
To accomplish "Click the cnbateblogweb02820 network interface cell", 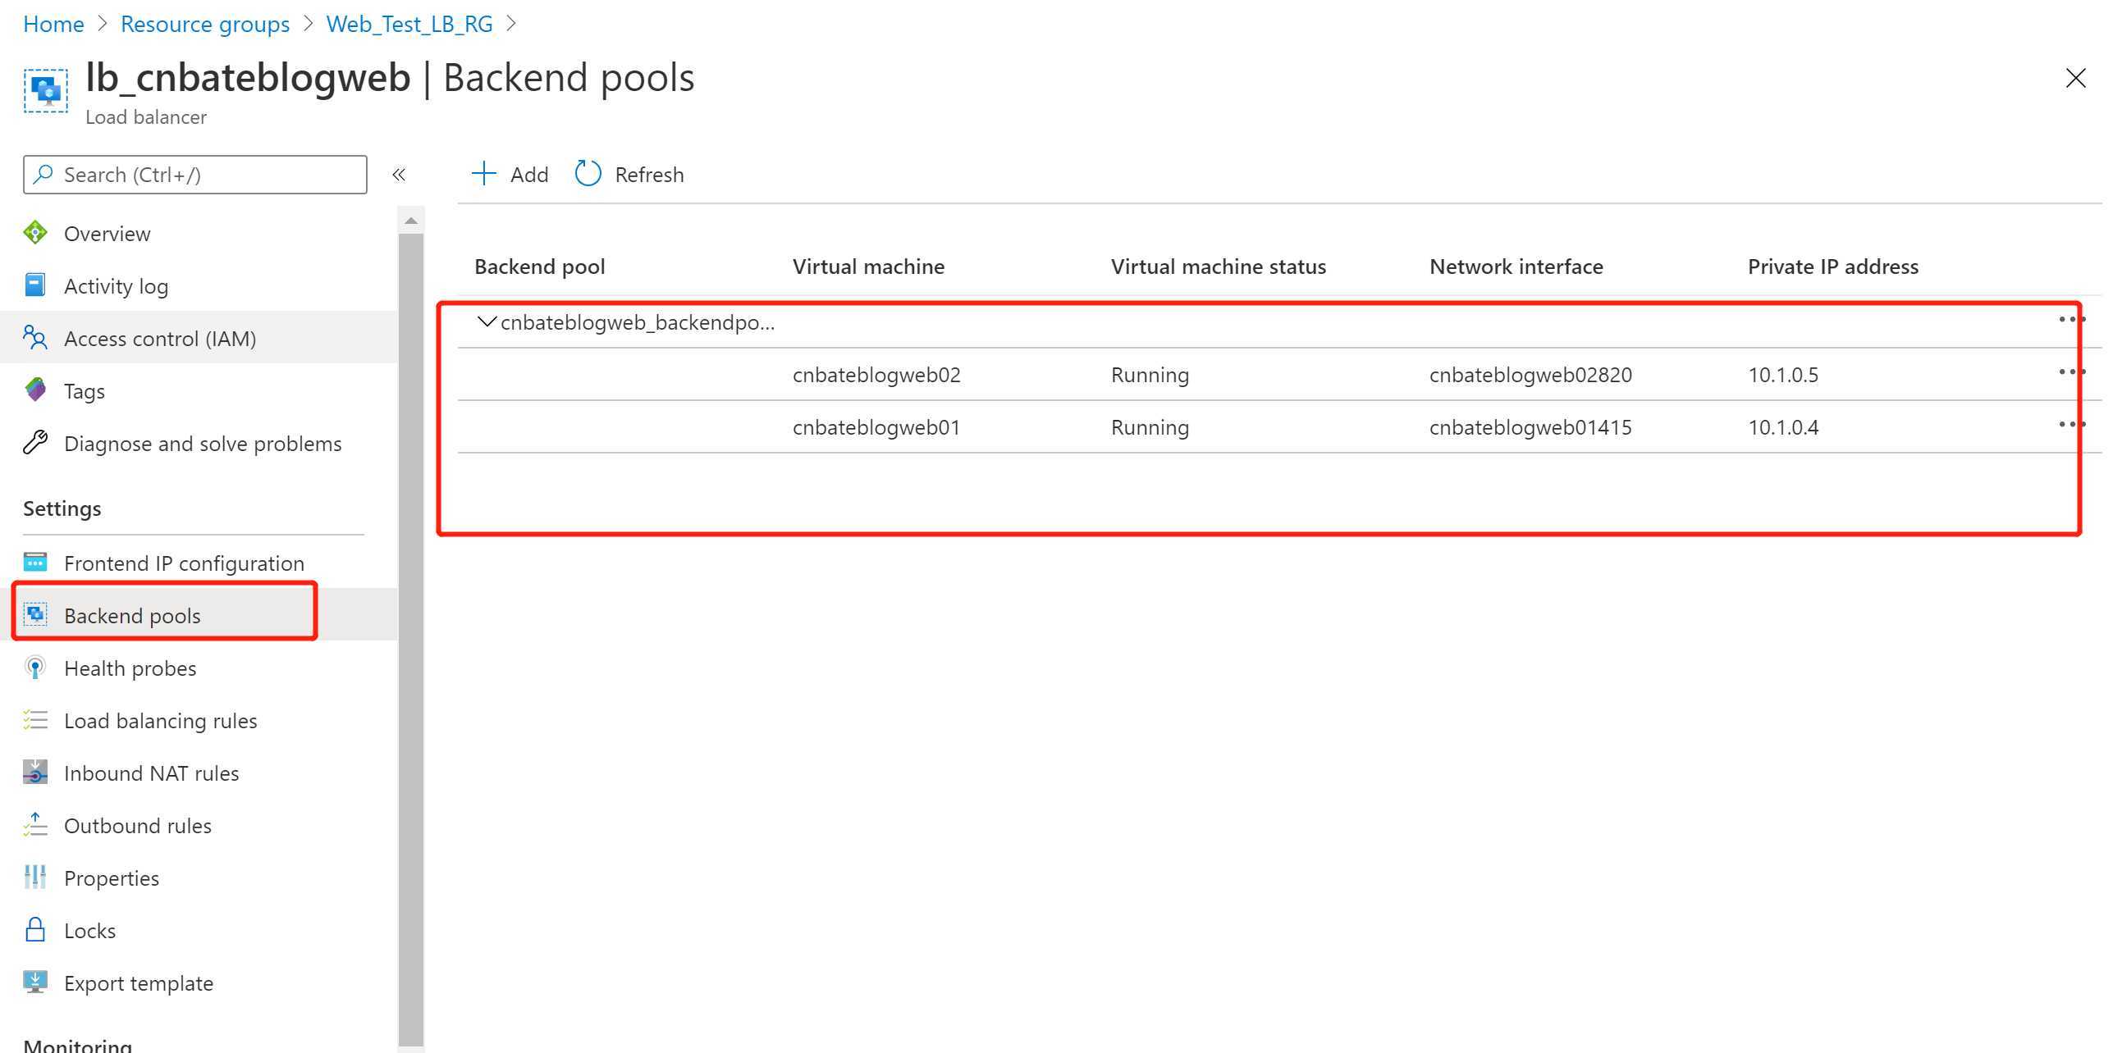I will tap(1530, 375).
